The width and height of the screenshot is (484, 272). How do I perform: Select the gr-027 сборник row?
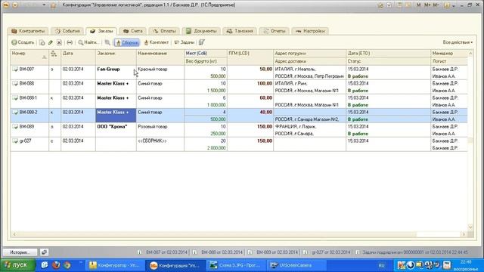pos(239,144)
